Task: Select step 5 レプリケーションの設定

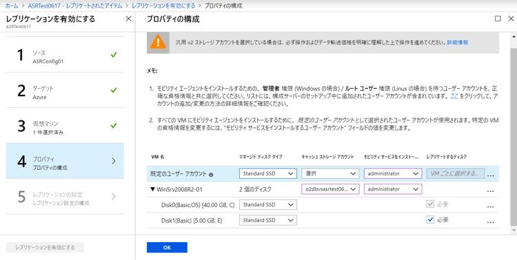Action: 65,197
